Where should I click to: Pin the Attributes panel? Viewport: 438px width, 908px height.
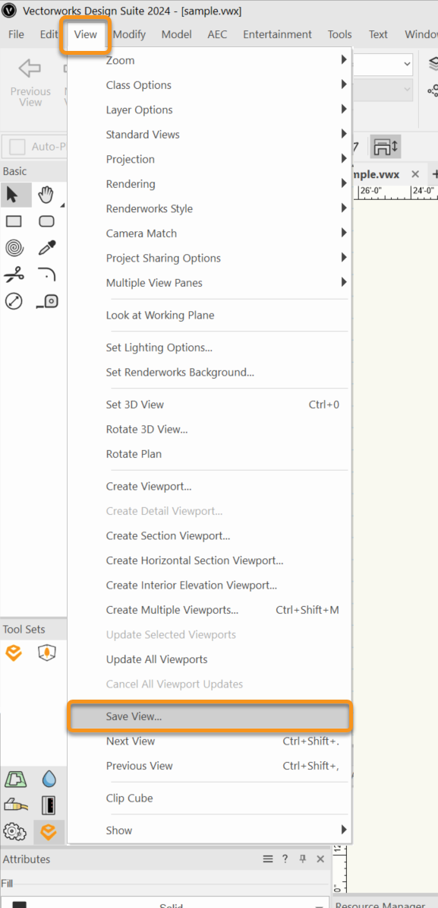(302, 859)
